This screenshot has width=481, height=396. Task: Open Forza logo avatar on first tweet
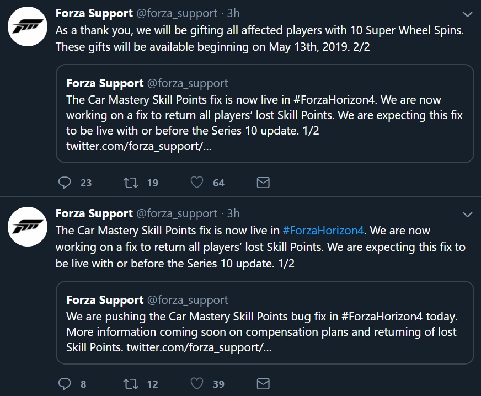pyautogui.click(x=26, y=26)
